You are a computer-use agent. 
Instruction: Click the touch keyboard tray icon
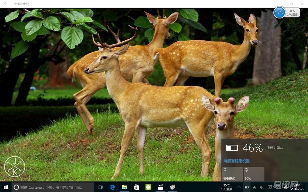click(278, 187)
